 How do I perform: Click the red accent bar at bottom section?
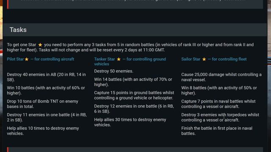click(x=8, y=149)
